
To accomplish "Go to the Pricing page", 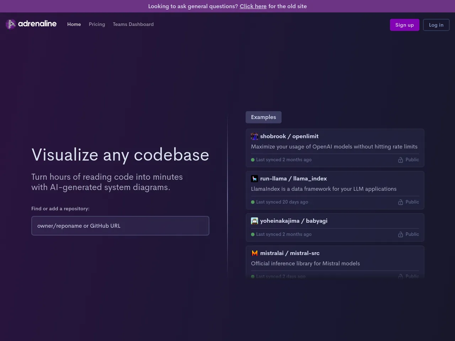I will click(x=97, y=24).
